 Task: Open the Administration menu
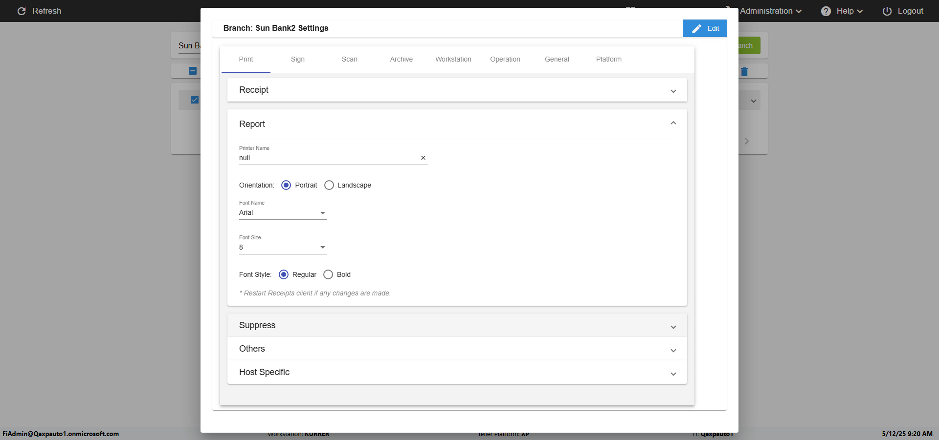coord(770,11)
